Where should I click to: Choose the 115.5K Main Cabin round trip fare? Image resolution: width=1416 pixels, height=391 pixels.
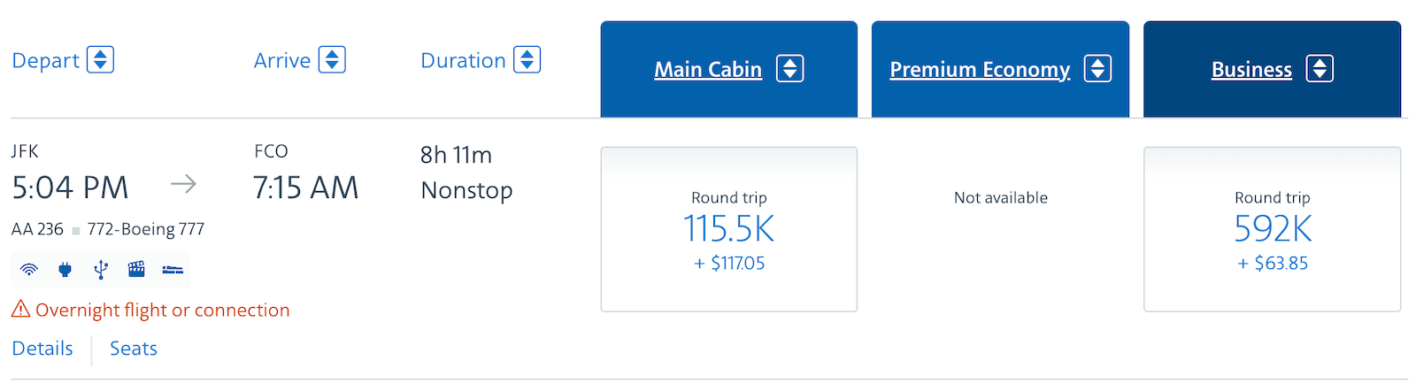pos(729,229)
